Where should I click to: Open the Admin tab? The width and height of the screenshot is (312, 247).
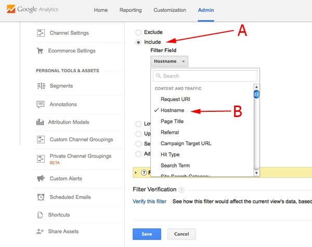point(206,10)
